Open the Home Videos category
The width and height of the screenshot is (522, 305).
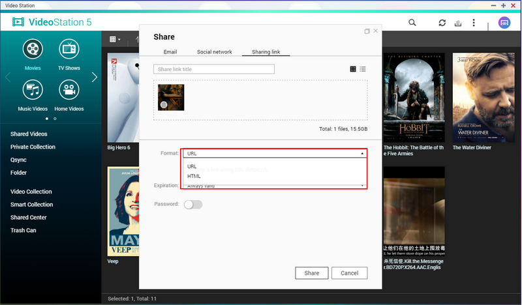tap(69, 95)
